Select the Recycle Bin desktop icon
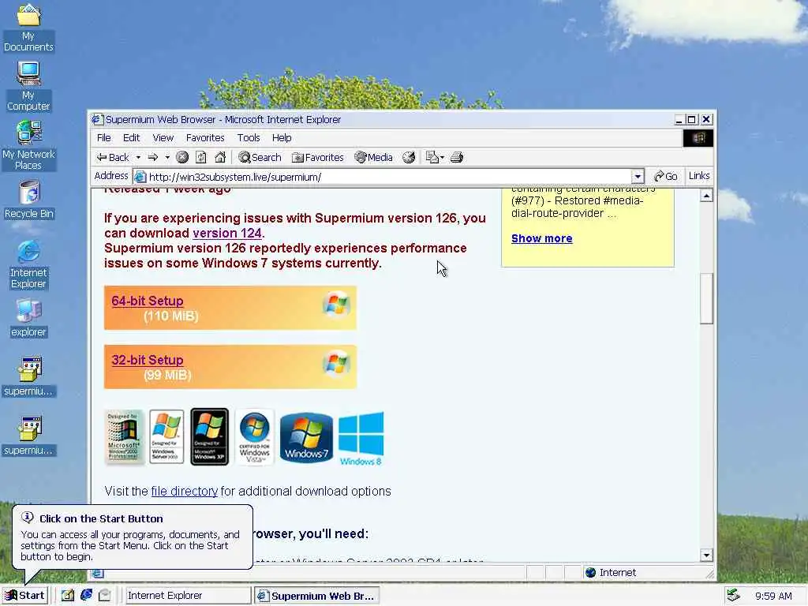808x606 pixels. [x=29, y=200]
